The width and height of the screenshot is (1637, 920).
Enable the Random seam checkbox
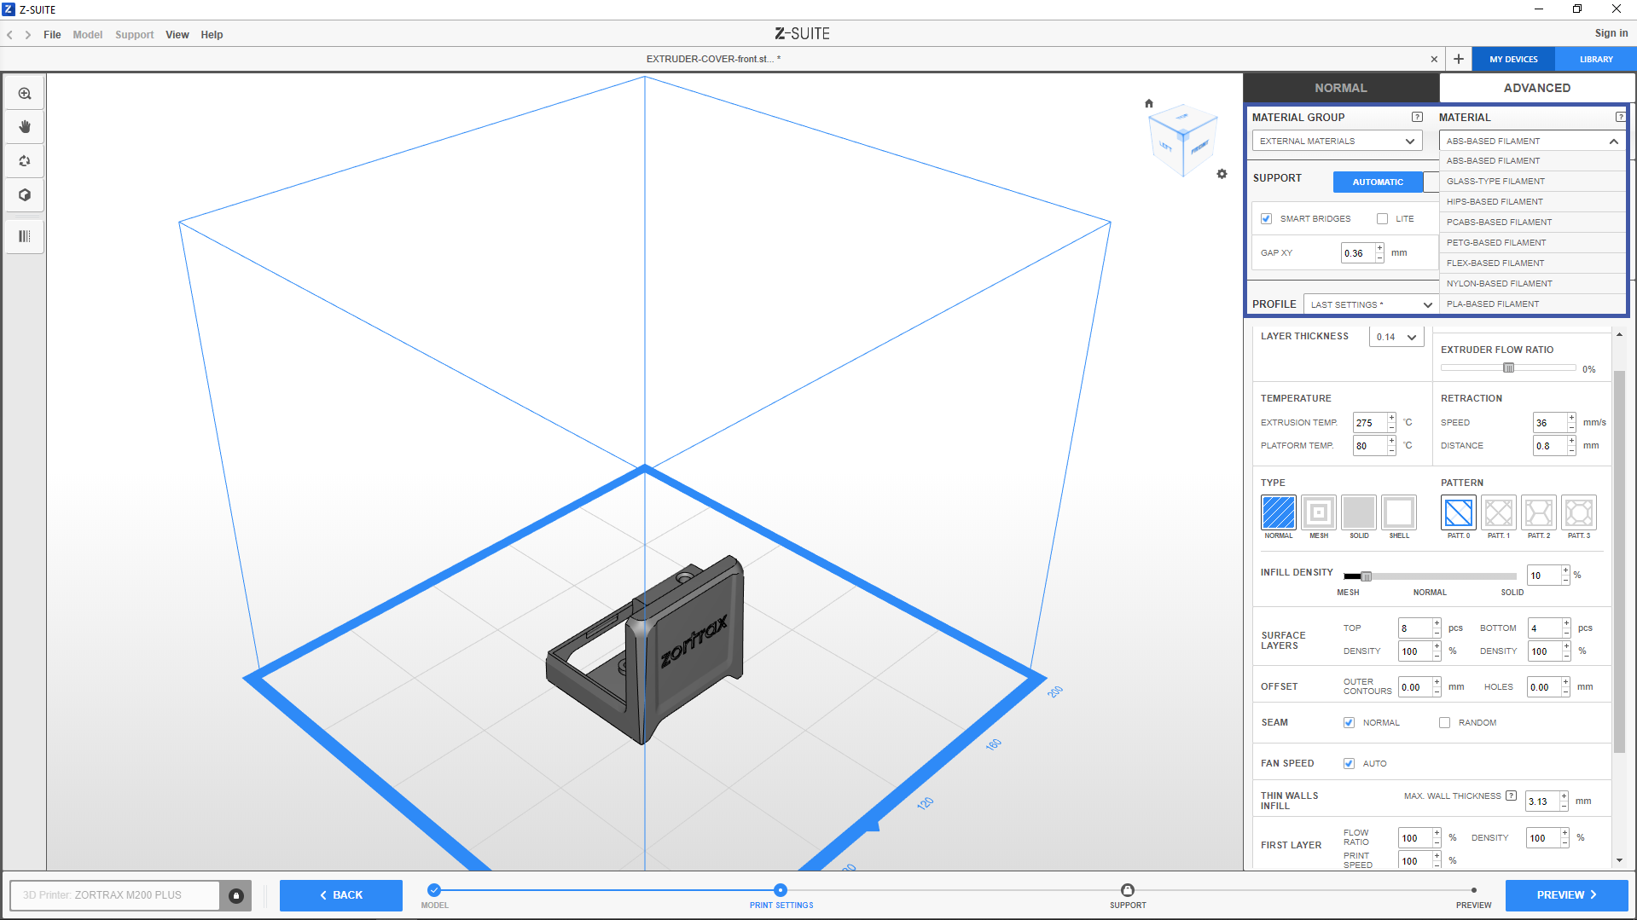pyautogui.click(x=1444, y=723)
